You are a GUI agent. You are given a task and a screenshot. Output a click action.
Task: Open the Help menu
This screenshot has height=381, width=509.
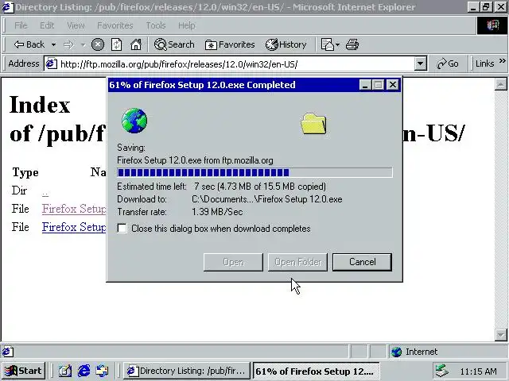point(187,25)
